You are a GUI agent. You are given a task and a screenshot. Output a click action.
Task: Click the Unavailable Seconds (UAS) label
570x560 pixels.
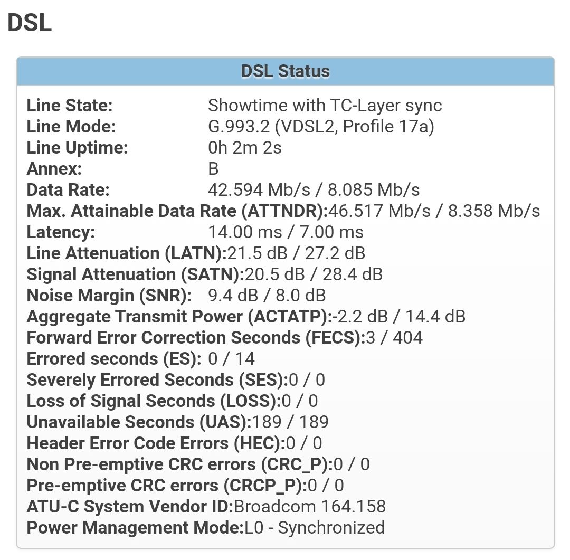pos(139,422)
